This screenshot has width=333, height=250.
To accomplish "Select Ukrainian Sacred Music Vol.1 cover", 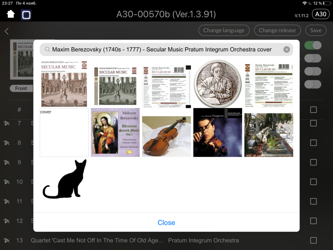I will click(115, 132).
